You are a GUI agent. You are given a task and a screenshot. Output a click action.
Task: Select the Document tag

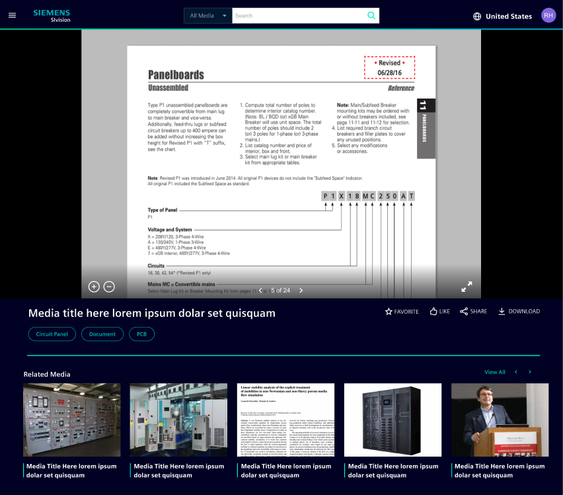pos(102,334)
